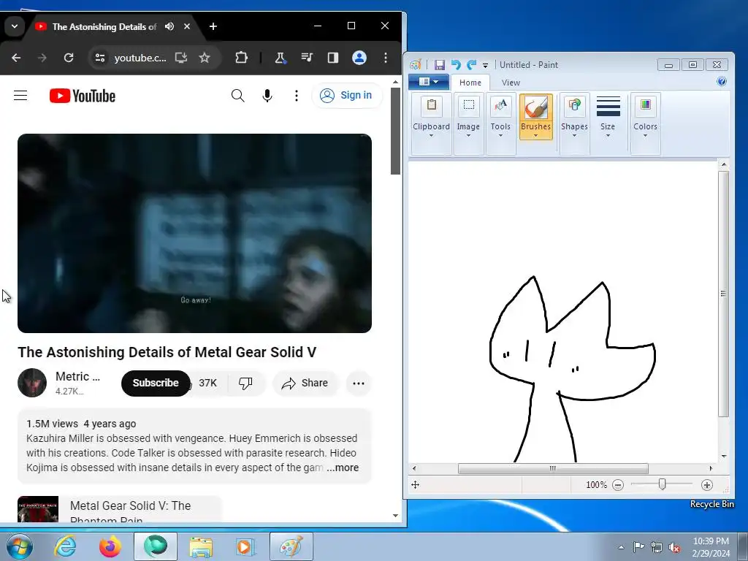
Task: Expand description with ...more link
Action: 343,467
